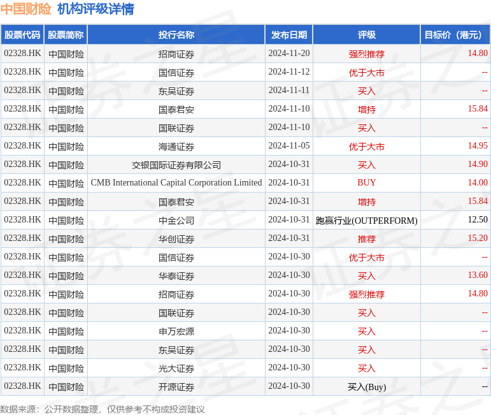Click 国联证券 in the 2024-11-10 row
This screenshot has height=415, width=491.
(x=176, y=128)
